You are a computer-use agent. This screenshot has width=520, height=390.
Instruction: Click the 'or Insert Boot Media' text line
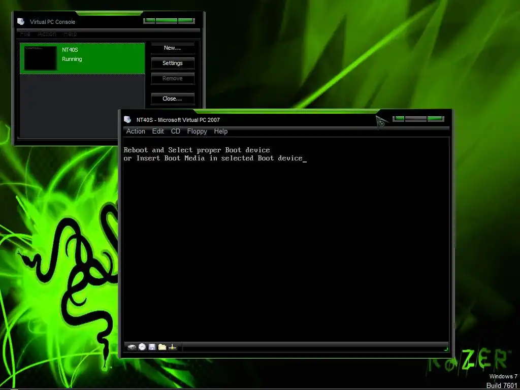(213, 158)
